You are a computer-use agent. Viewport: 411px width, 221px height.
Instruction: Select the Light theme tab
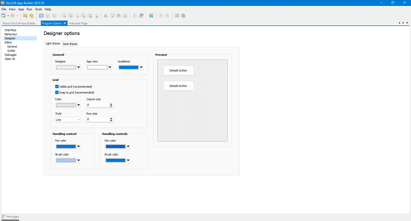(x=53, y=43)
